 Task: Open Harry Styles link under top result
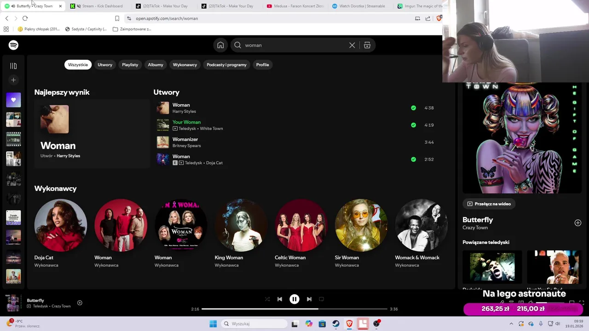(x=68, y=156)
